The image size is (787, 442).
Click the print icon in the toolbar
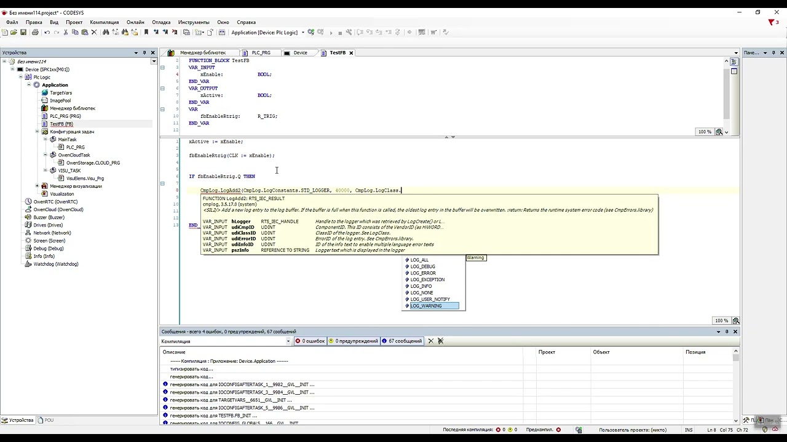[x=35, y=33]
